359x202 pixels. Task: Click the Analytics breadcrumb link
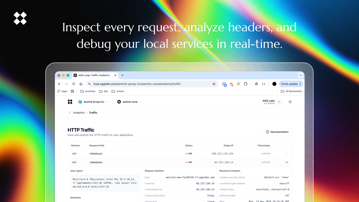click(79, 113)
